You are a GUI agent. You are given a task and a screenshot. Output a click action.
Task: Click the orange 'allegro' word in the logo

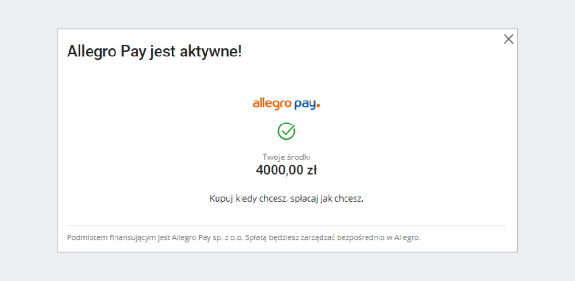(272, 103)
